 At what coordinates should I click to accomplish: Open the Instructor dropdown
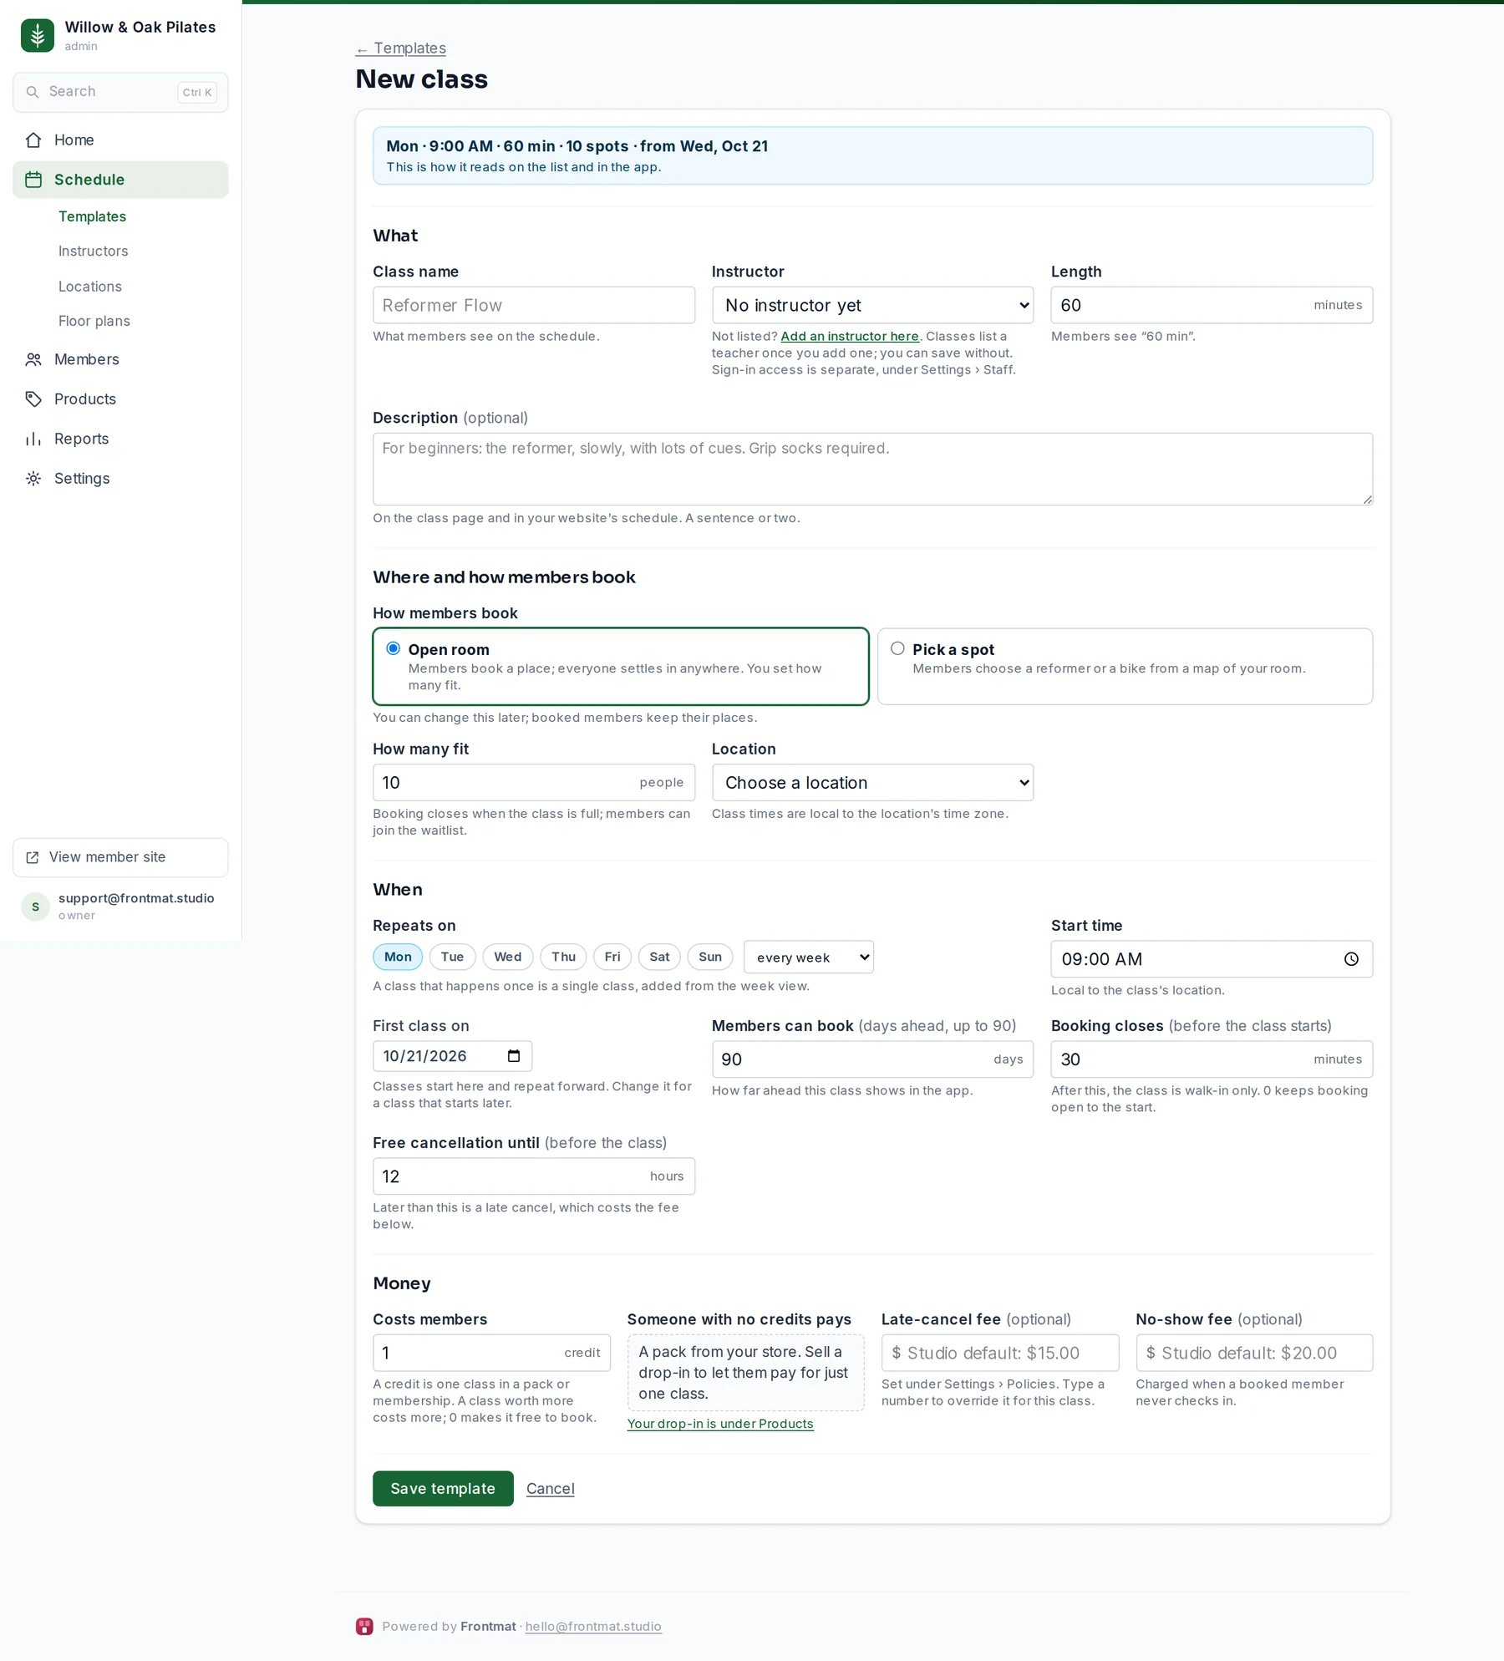click(872, 305)
